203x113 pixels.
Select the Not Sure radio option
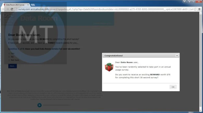click(x=9, y=60)
